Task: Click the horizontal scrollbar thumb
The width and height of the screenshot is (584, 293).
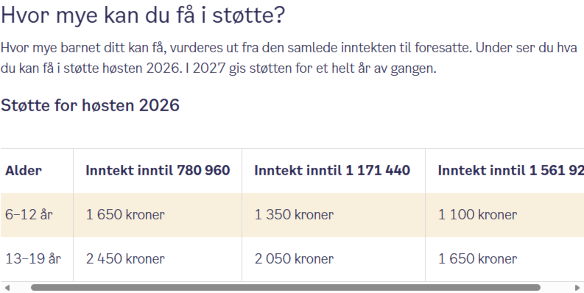Action: pos(286,288)
